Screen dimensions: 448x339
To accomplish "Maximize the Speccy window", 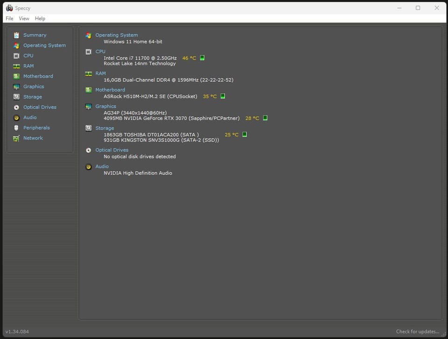I will click(418, 8).
